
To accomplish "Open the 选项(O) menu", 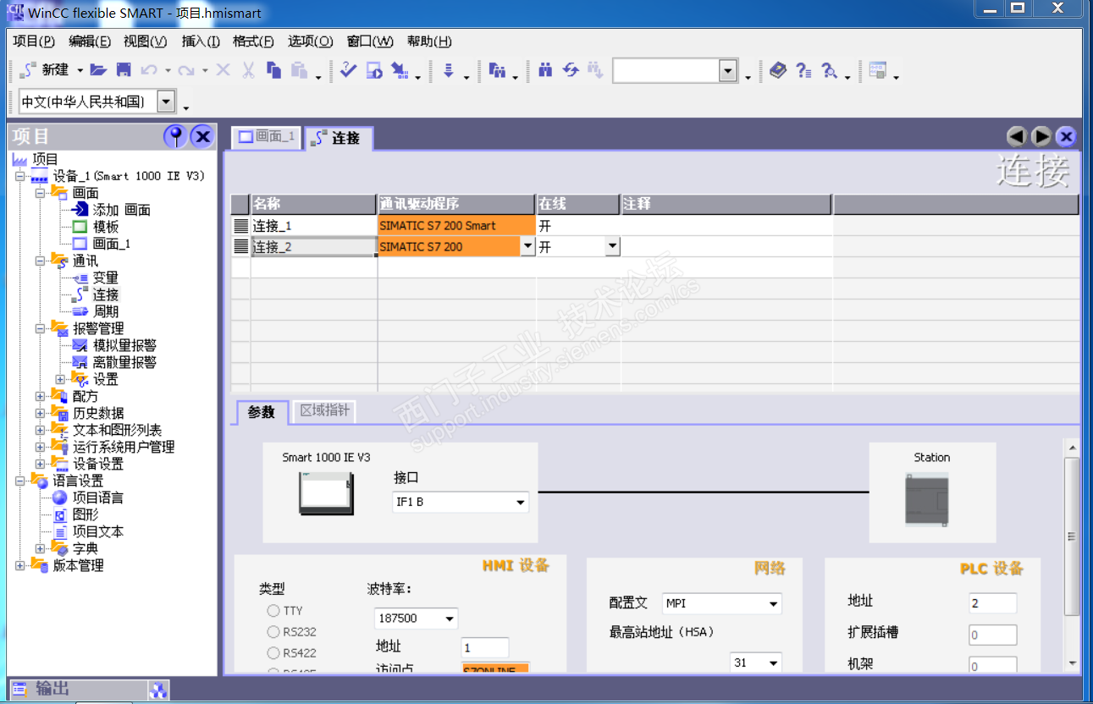I will click(311, 41).
